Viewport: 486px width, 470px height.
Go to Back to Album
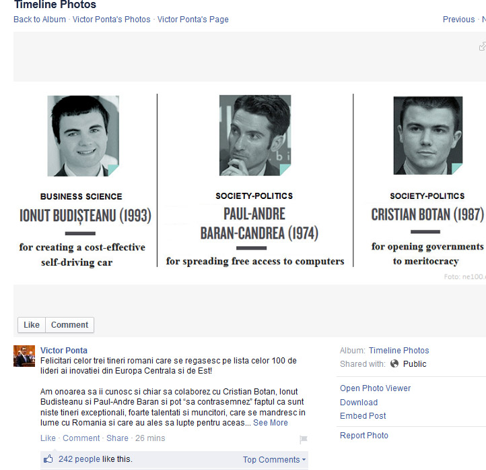click(40, 20)
